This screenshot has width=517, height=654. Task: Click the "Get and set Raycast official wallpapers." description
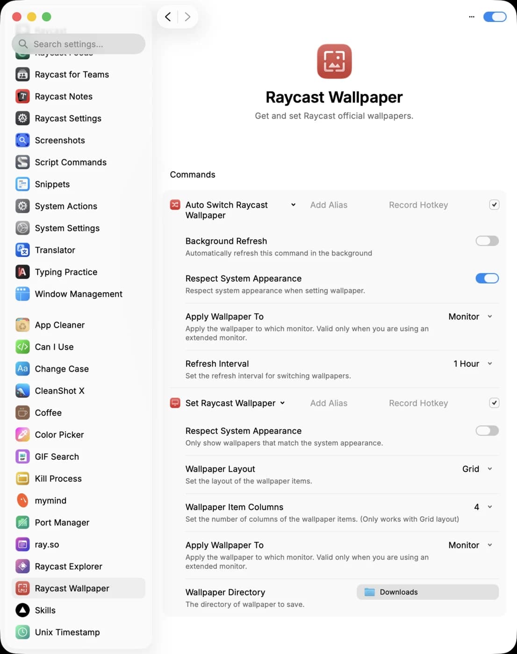(x=334, y=115)
